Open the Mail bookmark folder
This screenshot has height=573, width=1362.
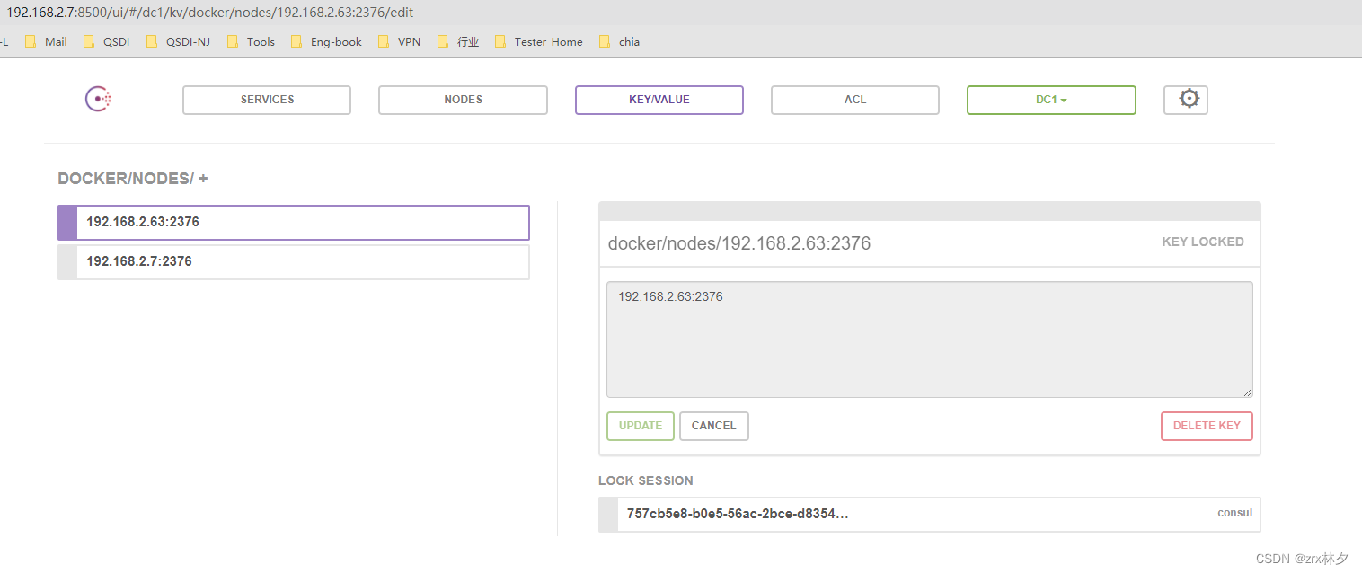pyautogui.click(x=47, y=41)
